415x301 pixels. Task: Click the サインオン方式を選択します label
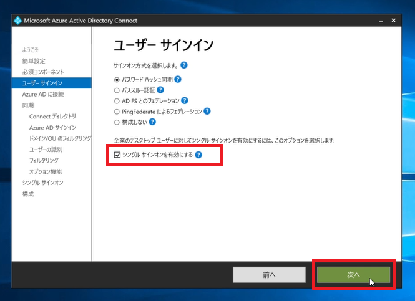pyautogui.click(x=146, y=65)
